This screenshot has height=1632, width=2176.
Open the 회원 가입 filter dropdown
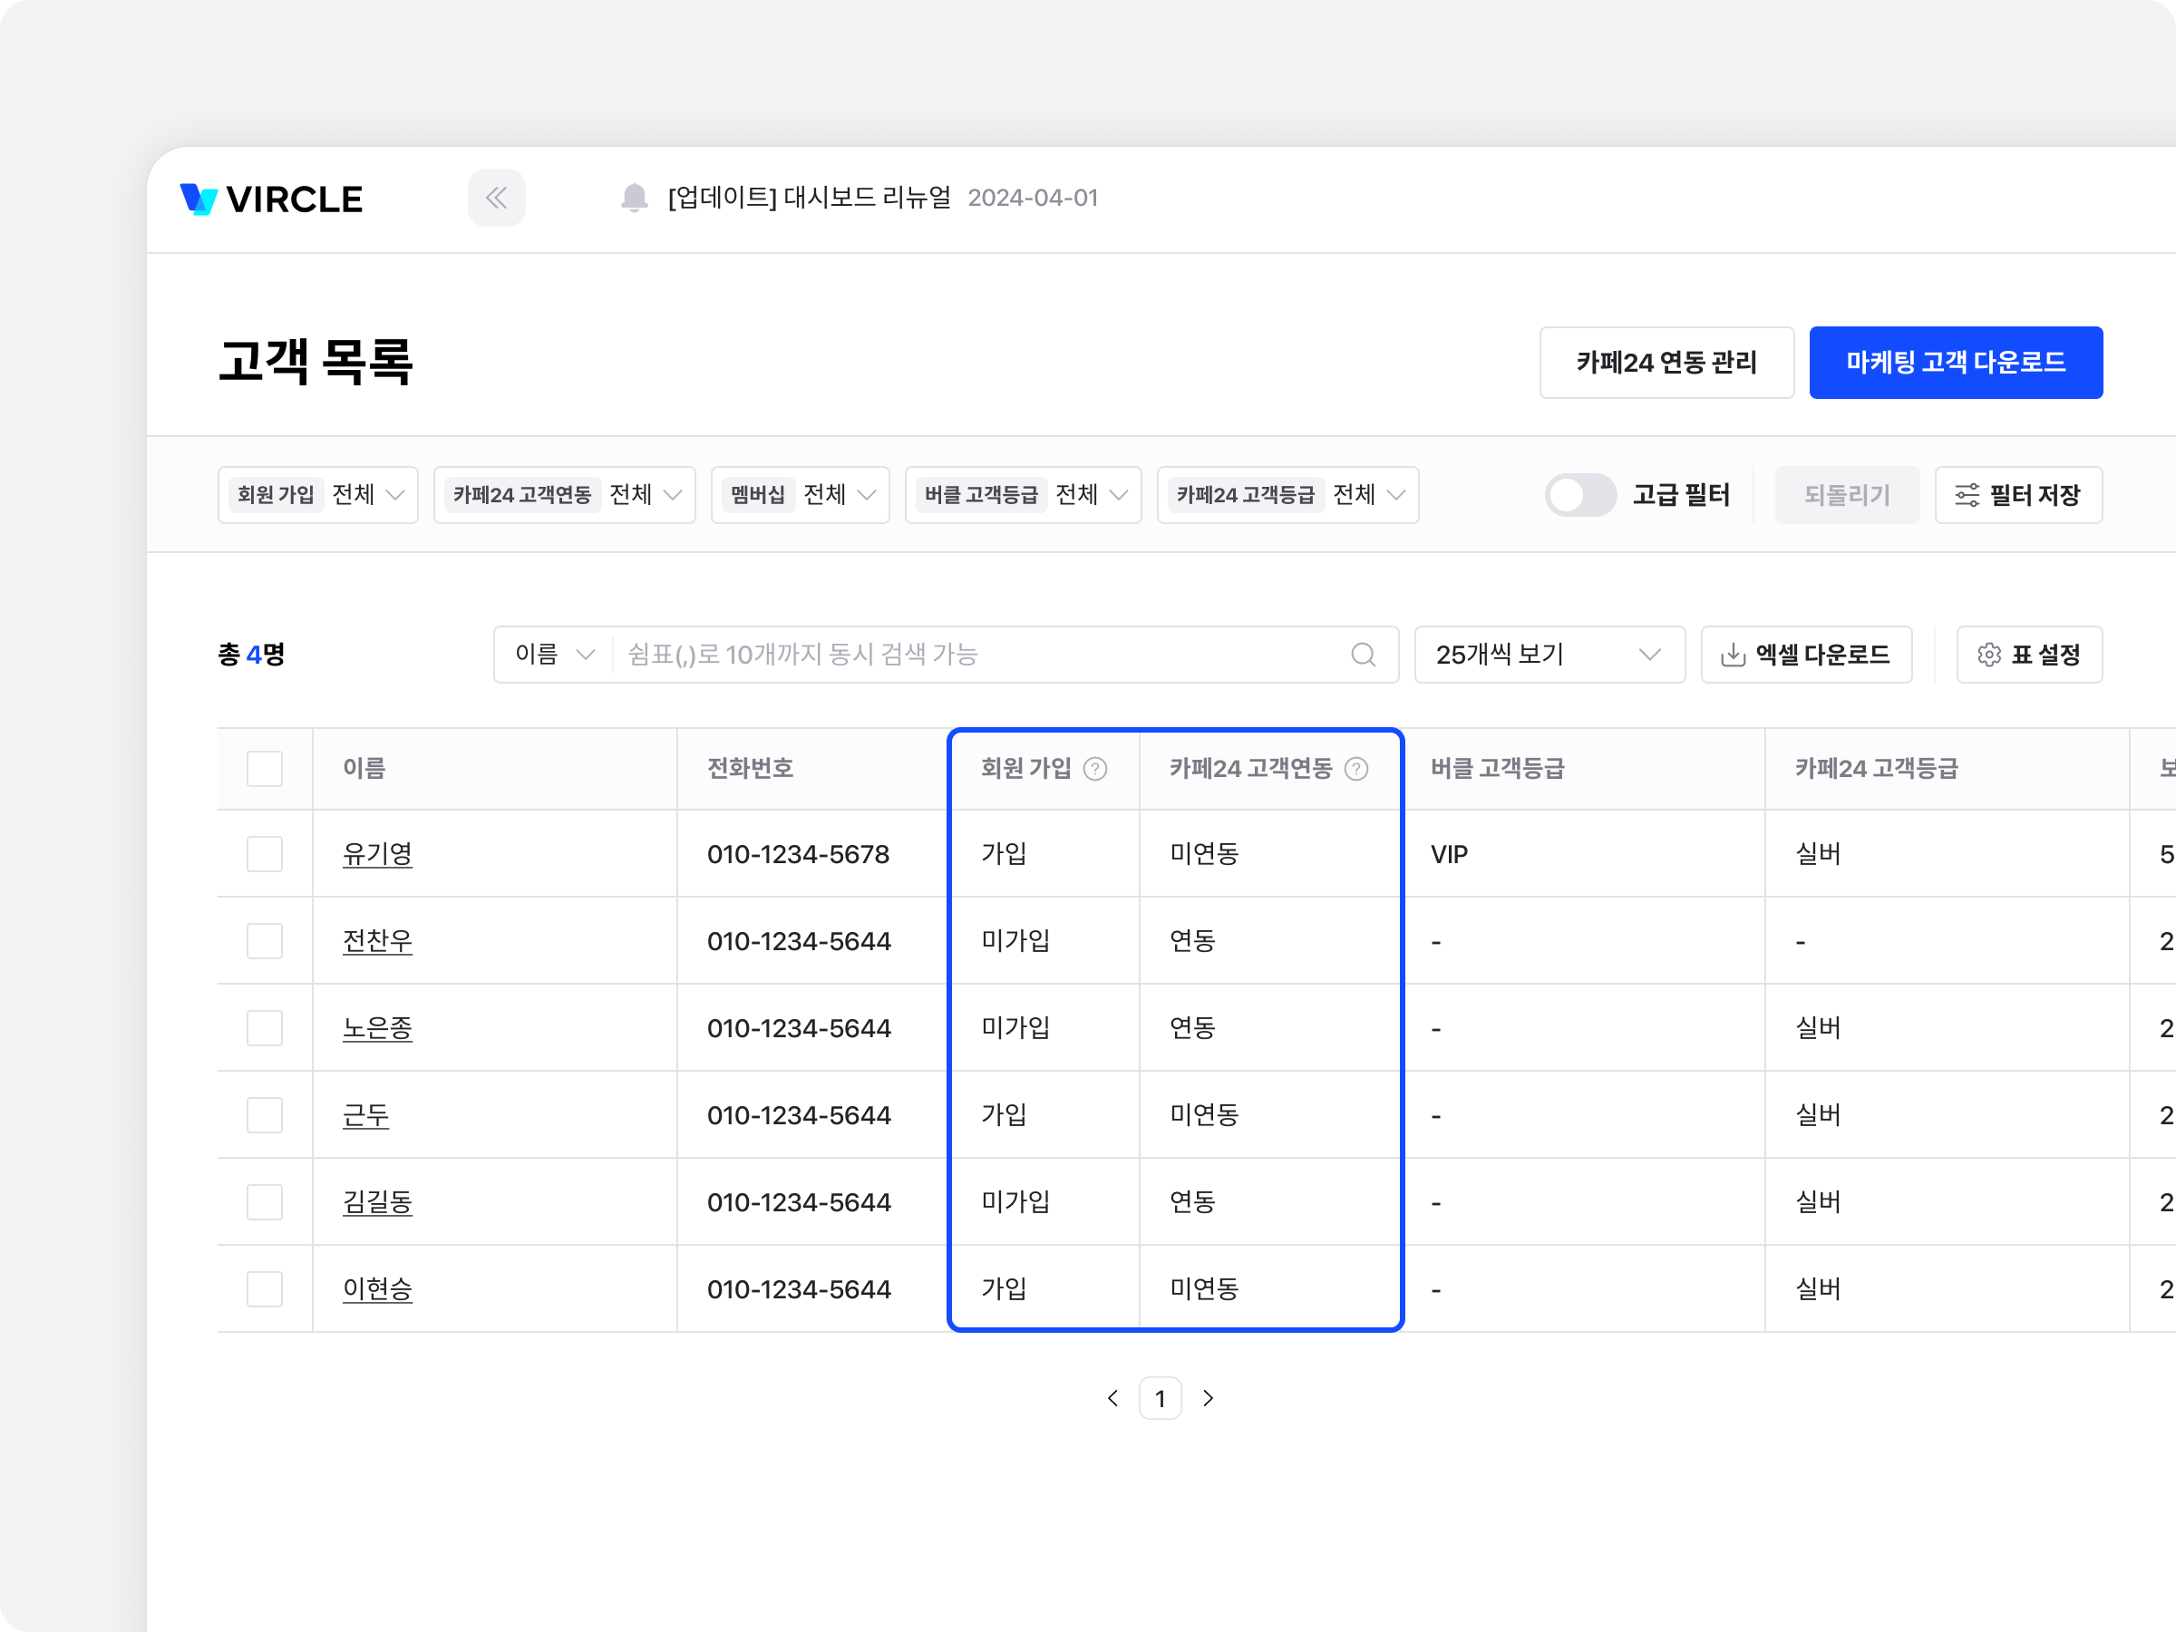pyautogui.click(x=317, y=495)
